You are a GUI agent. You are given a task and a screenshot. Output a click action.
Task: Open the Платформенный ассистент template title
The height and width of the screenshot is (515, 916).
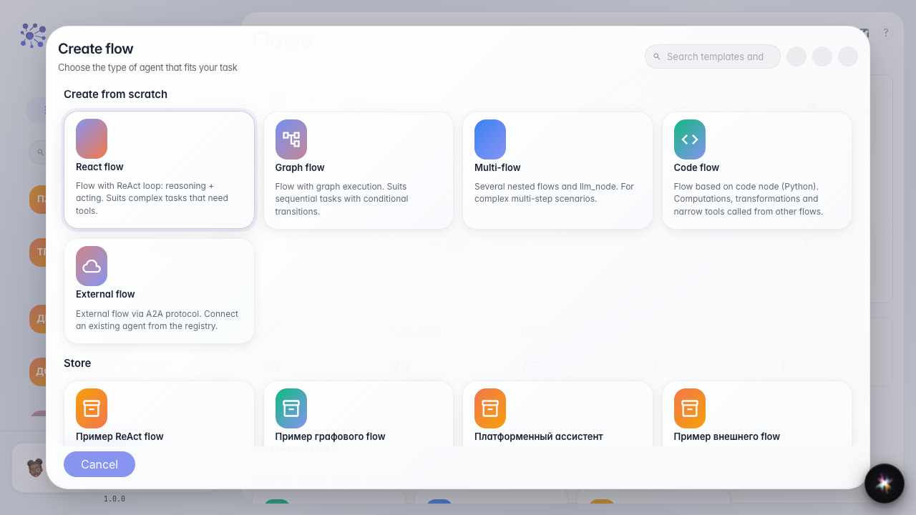coord(539,436)
